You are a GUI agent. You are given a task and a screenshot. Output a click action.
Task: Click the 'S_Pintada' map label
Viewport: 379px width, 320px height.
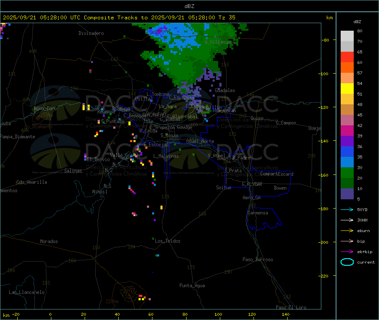pos(112,122)
